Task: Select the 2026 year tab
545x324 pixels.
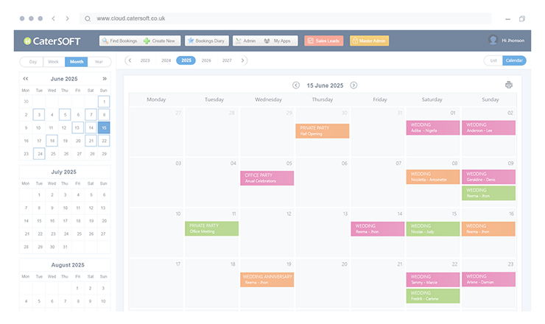Action: pos(206,60)
